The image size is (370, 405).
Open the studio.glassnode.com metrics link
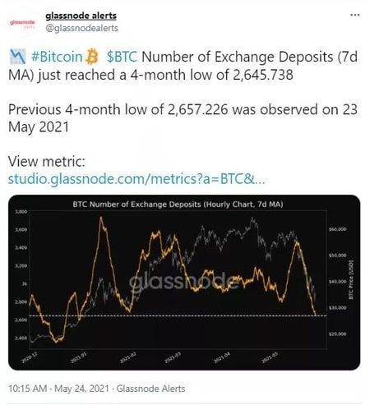tap(136, 179)
